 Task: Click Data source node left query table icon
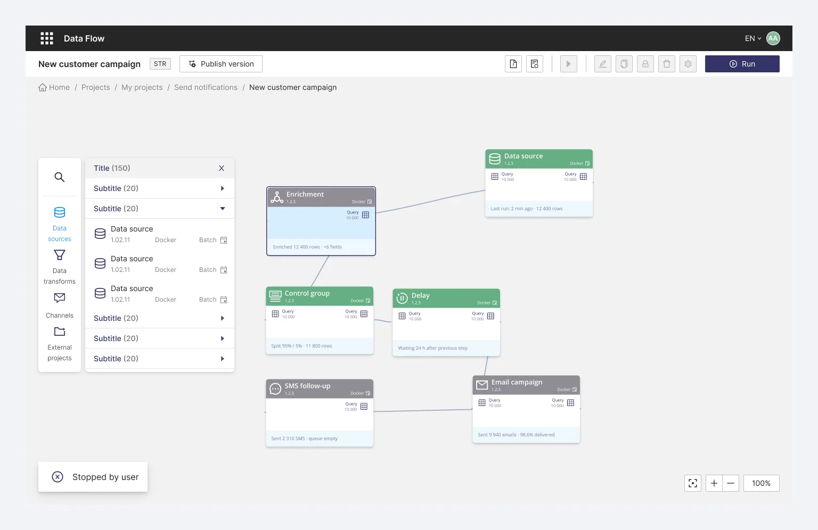(x=495, y=177)
